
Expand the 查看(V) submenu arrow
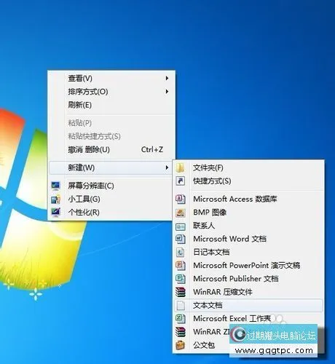click(167, 78)
